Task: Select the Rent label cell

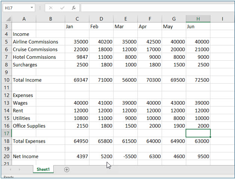Action: pyautogui.click(x=24, y=110)
